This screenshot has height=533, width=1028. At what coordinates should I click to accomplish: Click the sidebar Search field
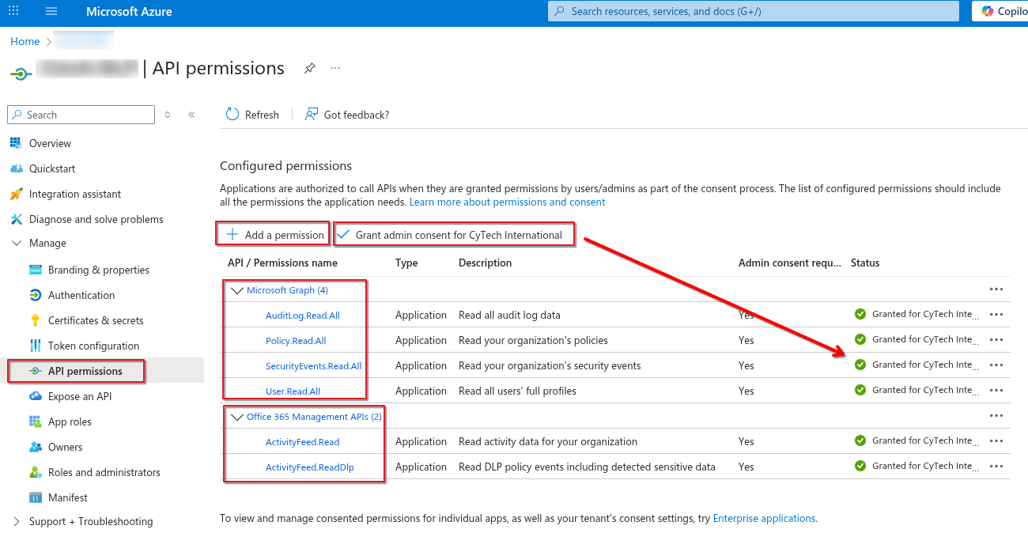[x=81, y=115]
